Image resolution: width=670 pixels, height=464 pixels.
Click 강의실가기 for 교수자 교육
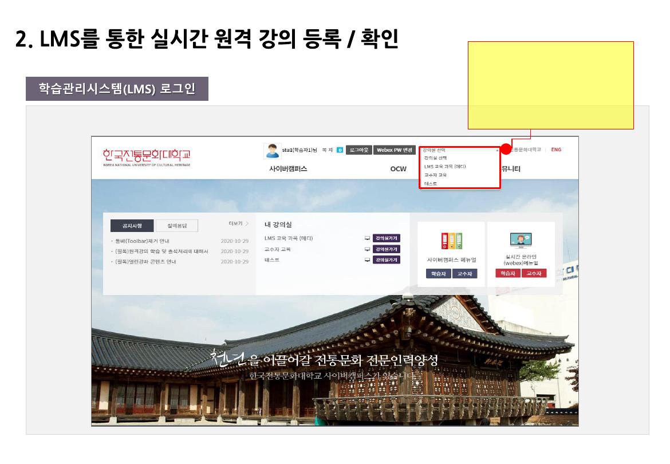[x=387, y=249]
